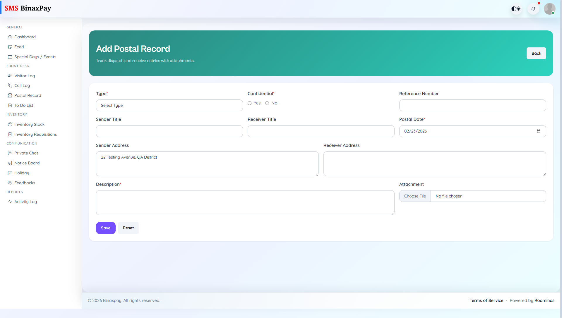The image size is (562, 318).
Task: Toggle dark mode with the theme switcher
Action: 516,9
